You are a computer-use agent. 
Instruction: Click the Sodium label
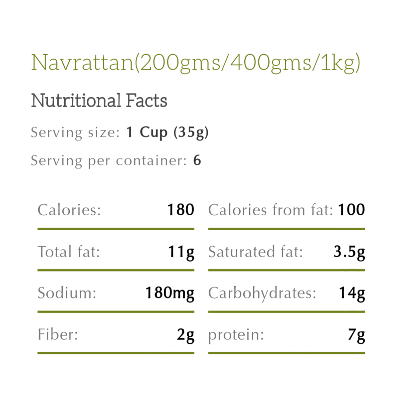pyautogui.click(x=67, y=293)
